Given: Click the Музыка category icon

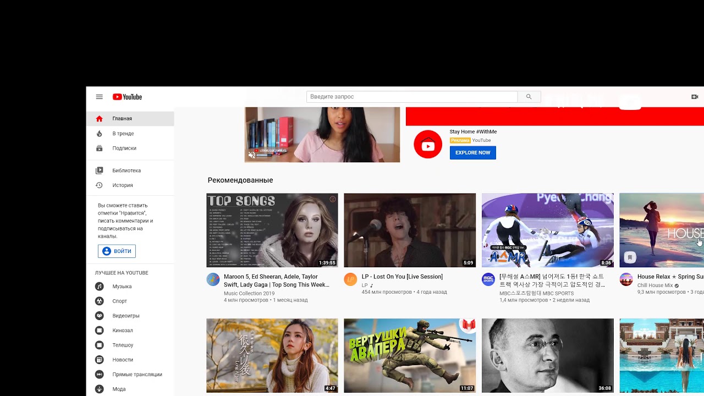Looking at the screenshot, I should (x=99, y=287).
